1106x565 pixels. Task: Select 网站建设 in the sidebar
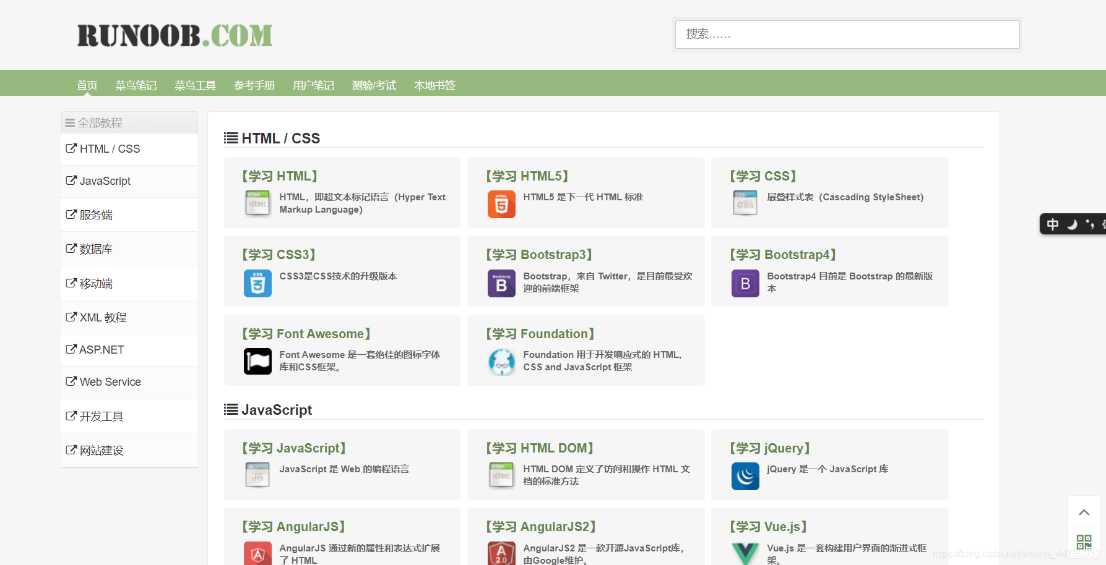coord(129,450)
